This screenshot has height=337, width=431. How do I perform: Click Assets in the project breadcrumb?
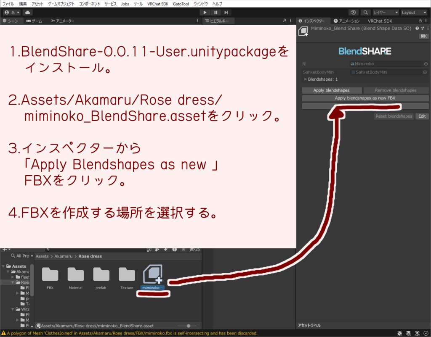click(42, 256)
